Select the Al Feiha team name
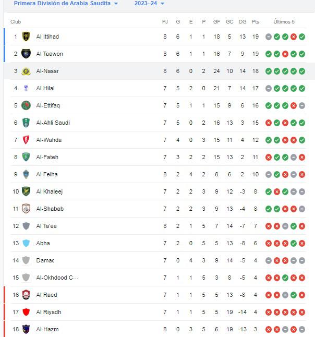 [47, 174]
